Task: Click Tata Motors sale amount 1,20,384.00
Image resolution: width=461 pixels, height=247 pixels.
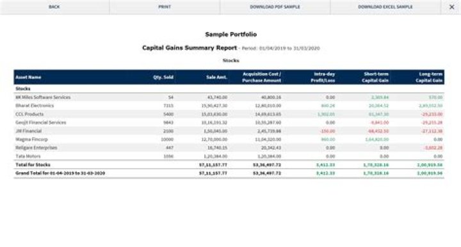Action: click(216, 156)
